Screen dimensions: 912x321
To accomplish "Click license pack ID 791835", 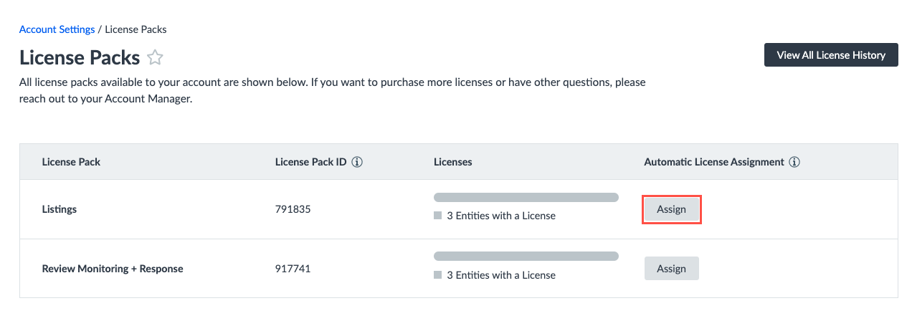I will tap(293, 209).
